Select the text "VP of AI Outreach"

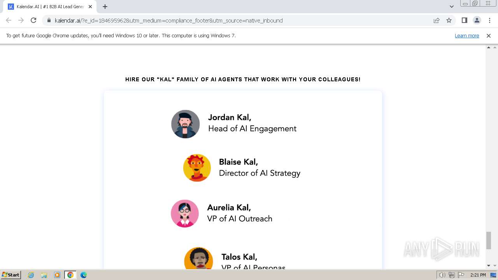pos(240,219)
